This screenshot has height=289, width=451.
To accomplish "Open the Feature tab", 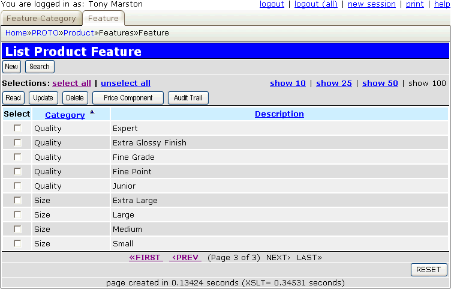I will coord(103,19).
